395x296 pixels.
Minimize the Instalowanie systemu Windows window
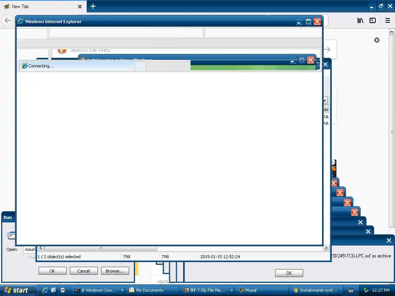click(292, 60)
